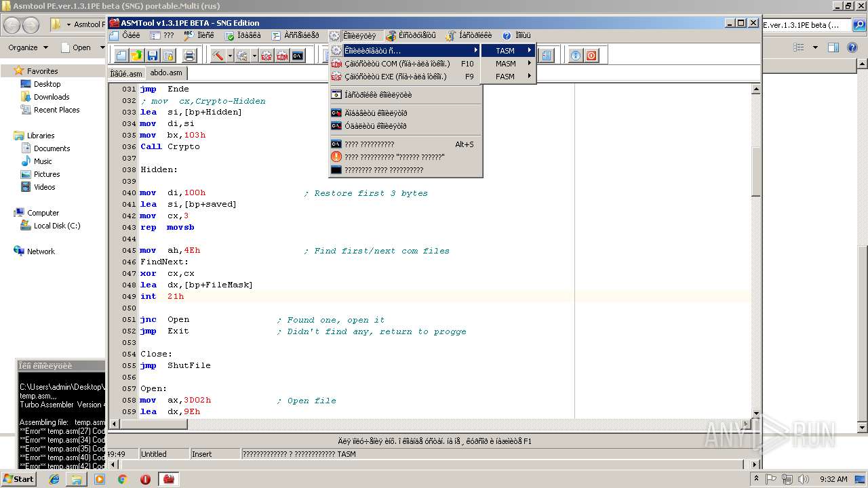Image resolution: width=868 pixels, height=488 pixels.
Task: Choose the last menu entry with black console icon
Action: (405, 170)
